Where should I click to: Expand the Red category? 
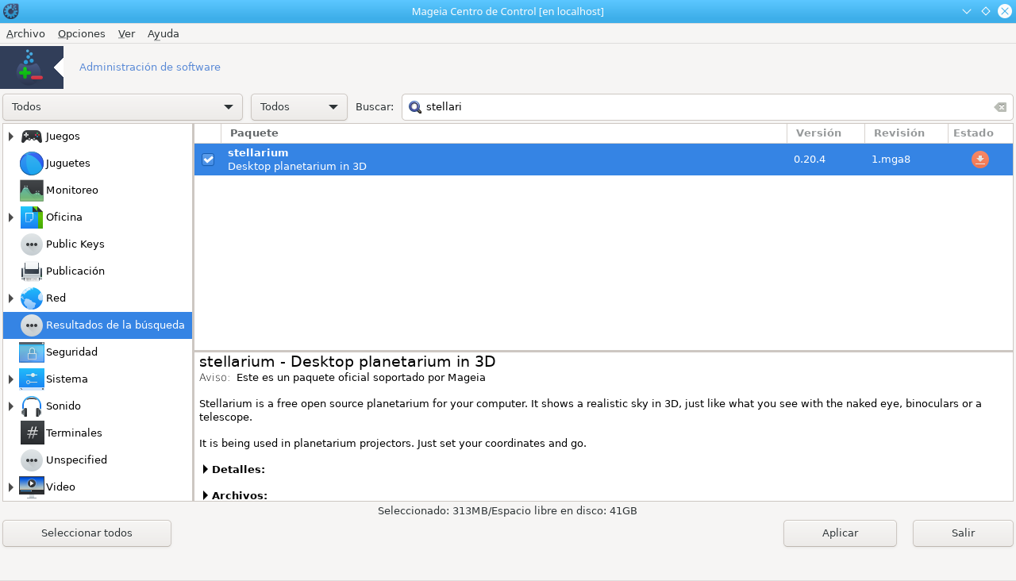pyautogui.click(x=11, y=298)
